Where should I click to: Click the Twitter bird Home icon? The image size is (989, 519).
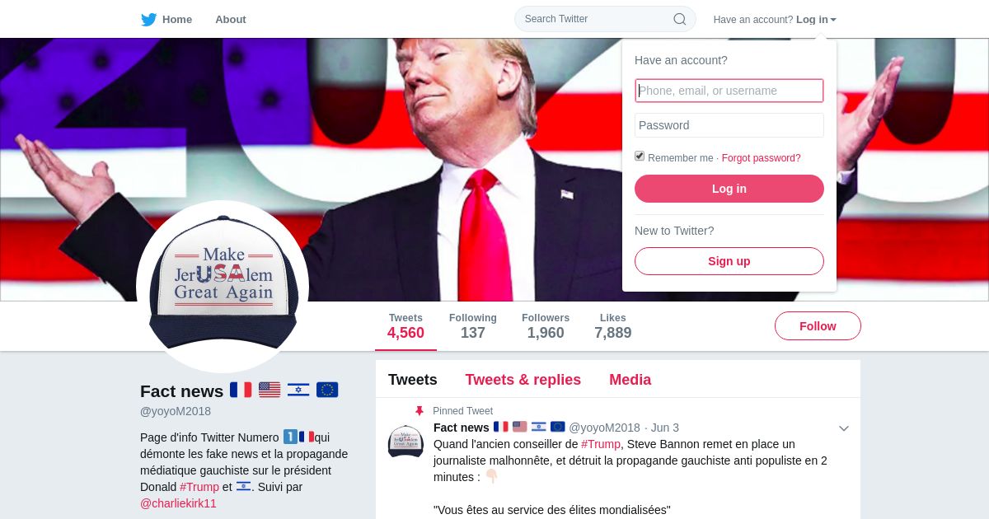click(148, 19)
